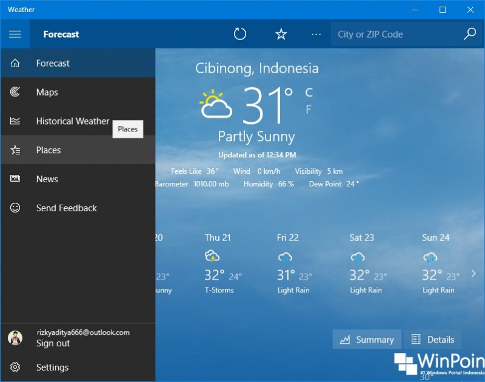Add location to favorites with star icon
The image size is (485, 382).
point(281,35)
